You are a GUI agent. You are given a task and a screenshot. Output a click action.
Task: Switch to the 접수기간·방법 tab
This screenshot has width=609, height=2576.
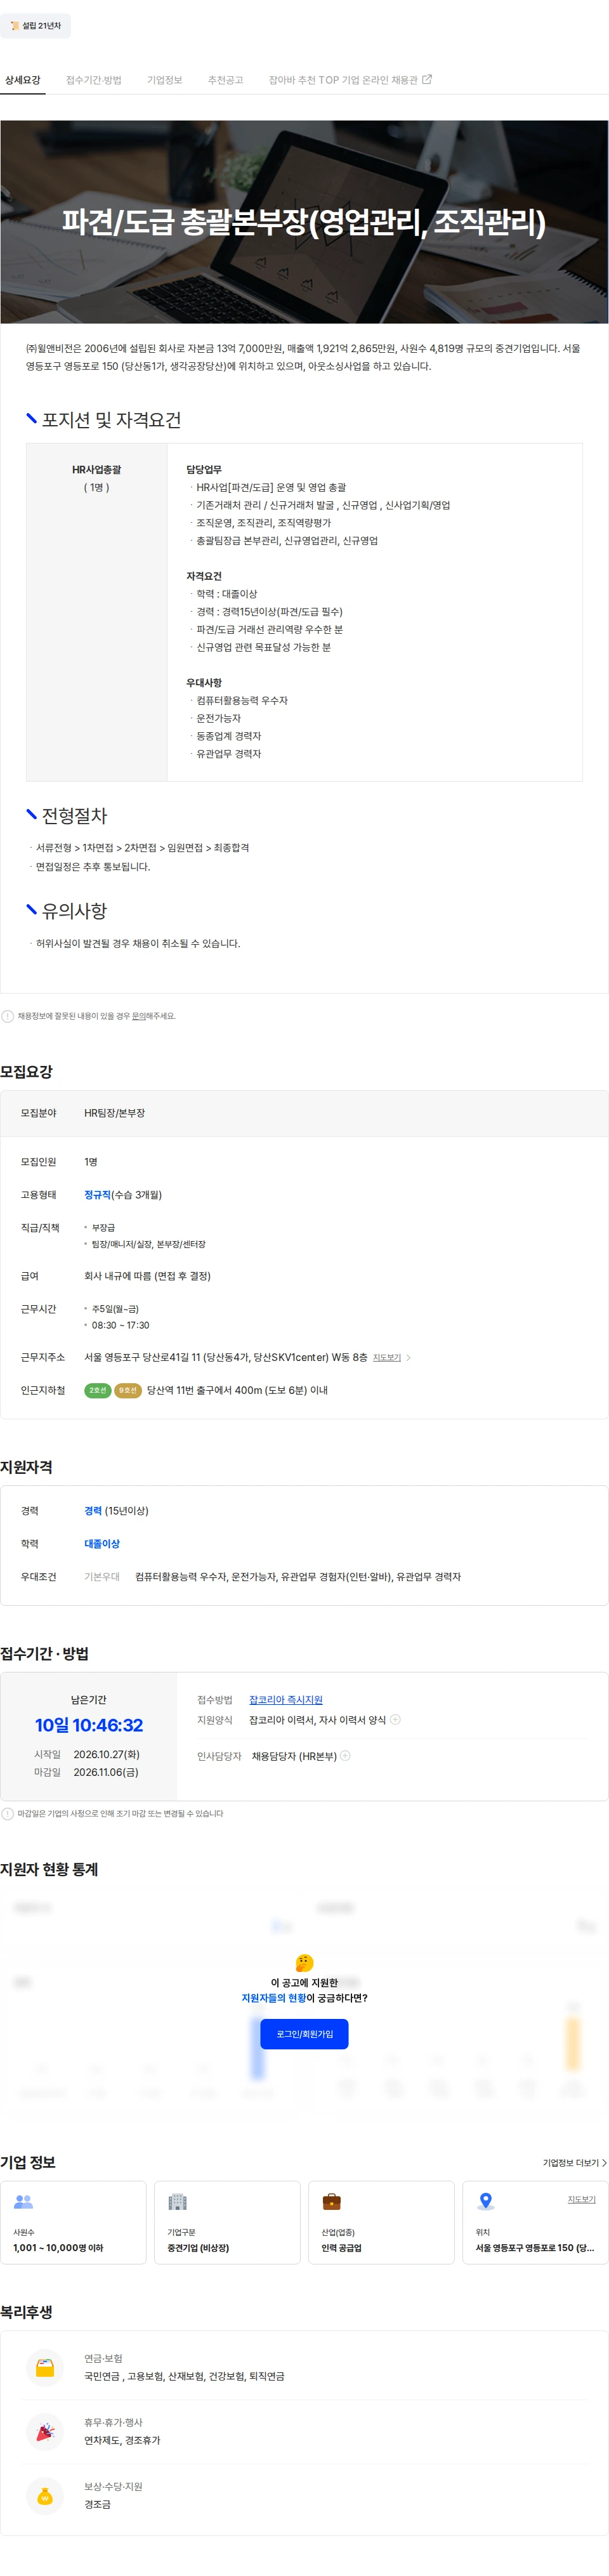point(94,80)
